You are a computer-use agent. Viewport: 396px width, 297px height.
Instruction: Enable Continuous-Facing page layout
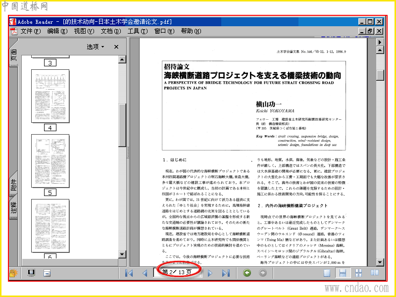(x=358, y=273)
